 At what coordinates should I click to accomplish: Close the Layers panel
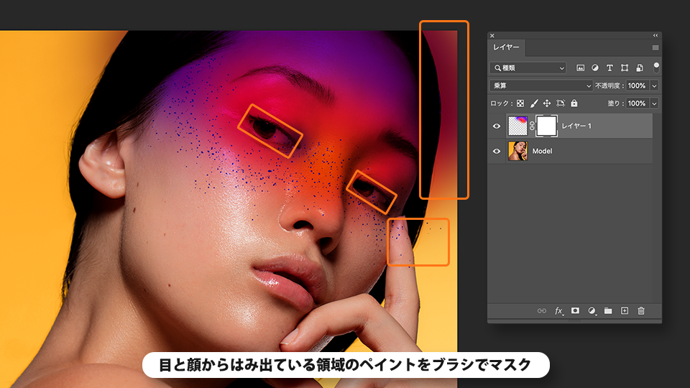492,36
